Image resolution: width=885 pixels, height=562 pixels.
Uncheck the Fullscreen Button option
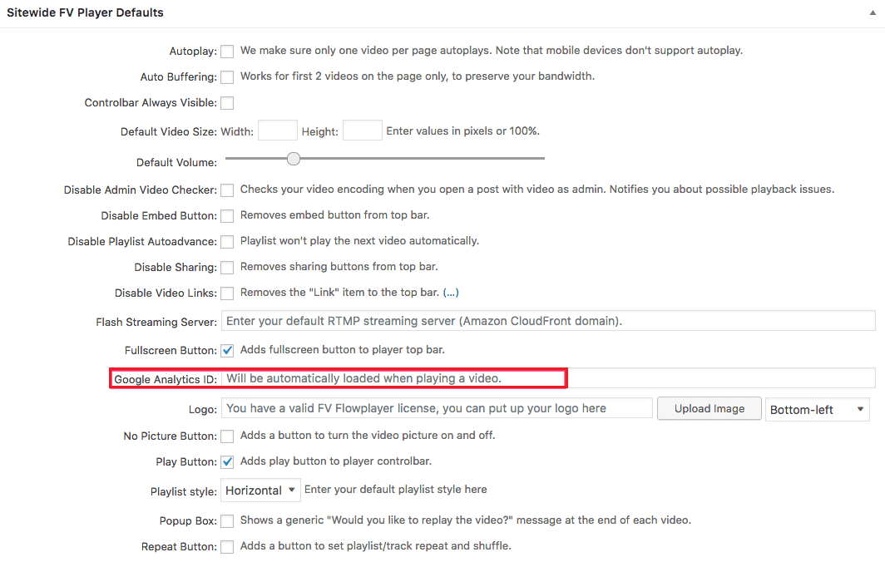pos(227,350)
